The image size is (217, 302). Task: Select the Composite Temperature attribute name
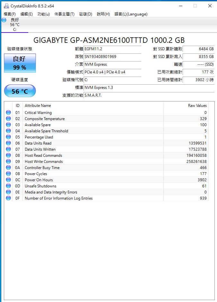(45, 118)
